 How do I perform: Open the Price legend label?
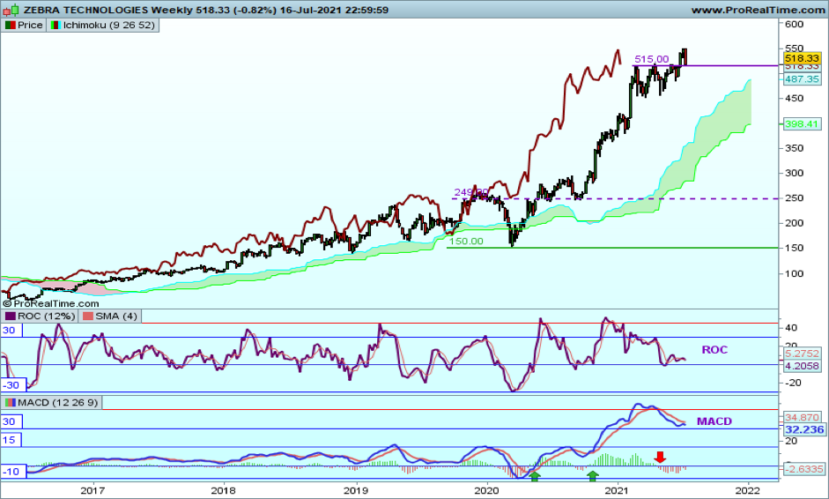pos(30,25)
